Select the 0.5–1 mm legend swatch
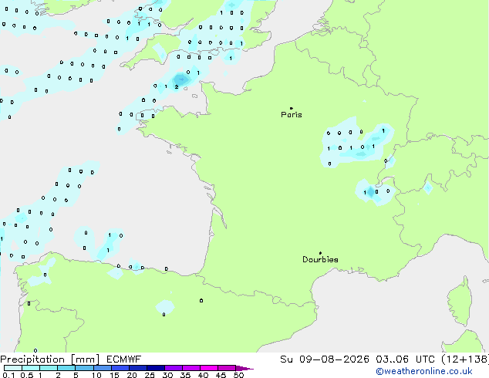The height and width of the screenshot is (378, 489). tap(31, 368)
